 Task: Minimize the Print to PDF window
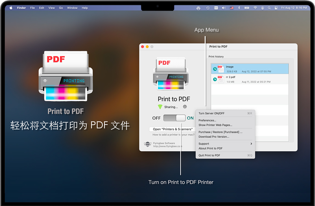click(x=147, y=47)
